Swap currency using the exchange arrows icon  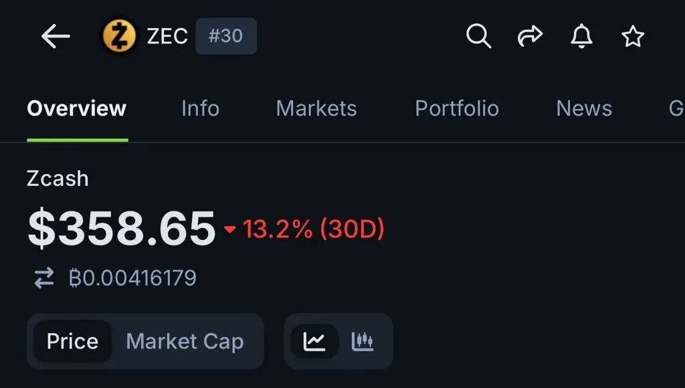(x=44, y=278)
